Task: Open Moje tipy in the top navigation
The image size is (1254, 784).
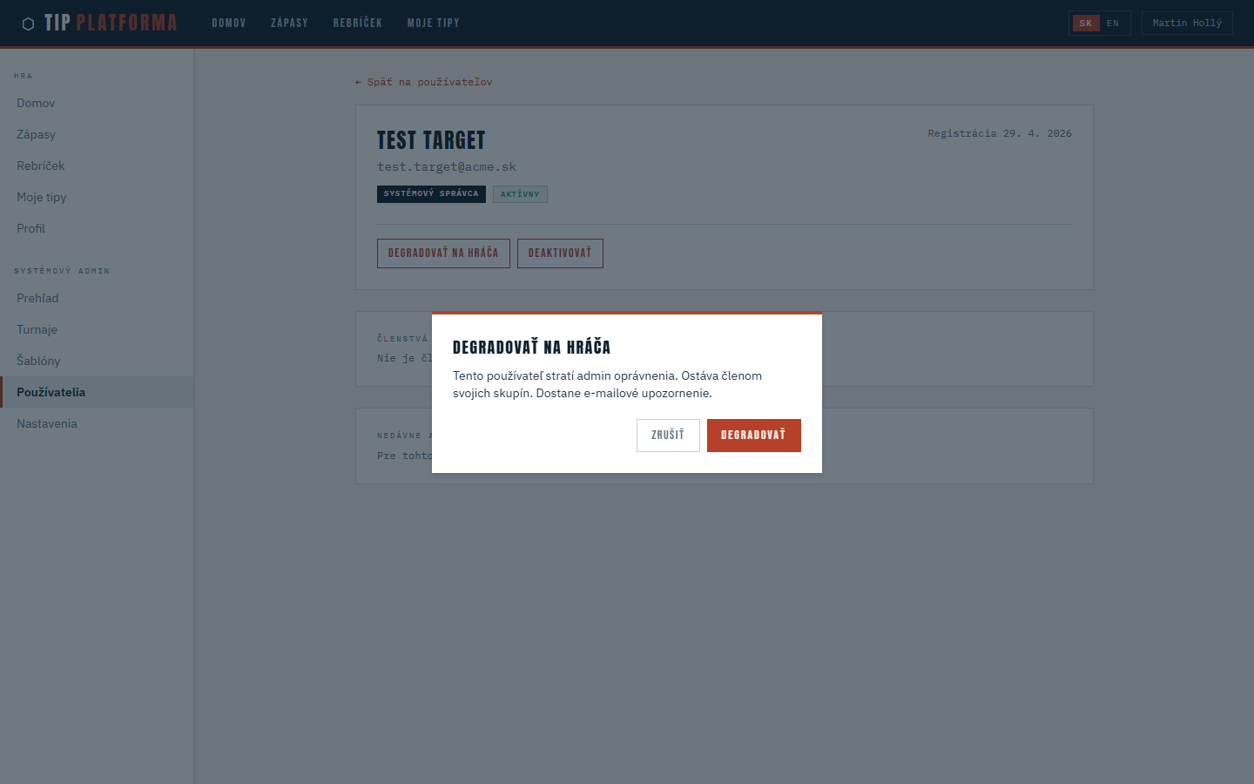Action: [433, 24]
